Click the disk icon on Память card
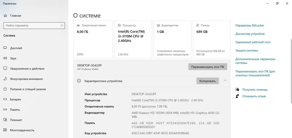Viewport: 292px width, 138px height. [198, 25]
